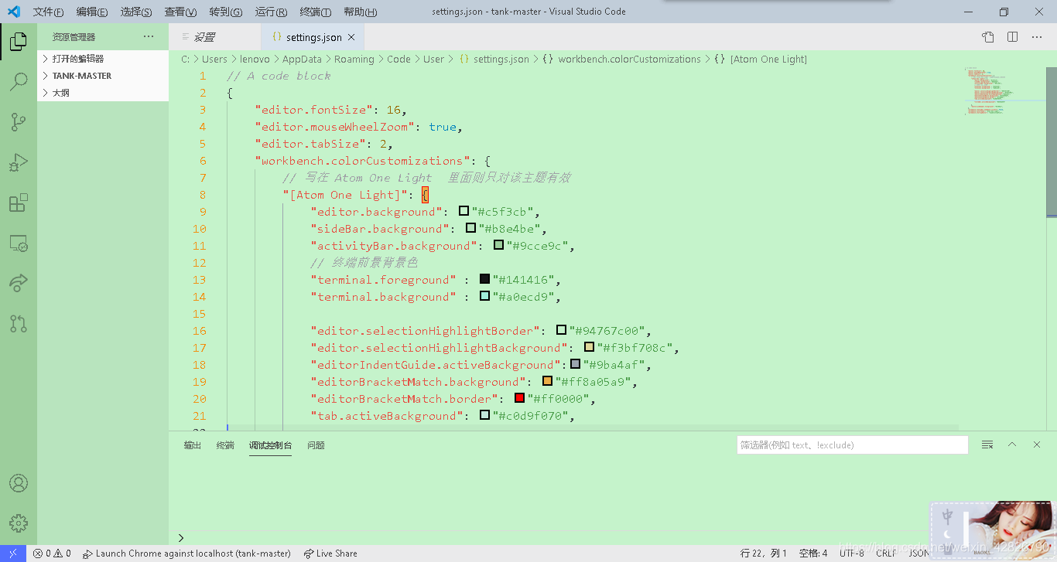Click Launch Chrome against localhost debug item
The height and width of the screenshot is (562, 1057).
[x=186, y=553]
